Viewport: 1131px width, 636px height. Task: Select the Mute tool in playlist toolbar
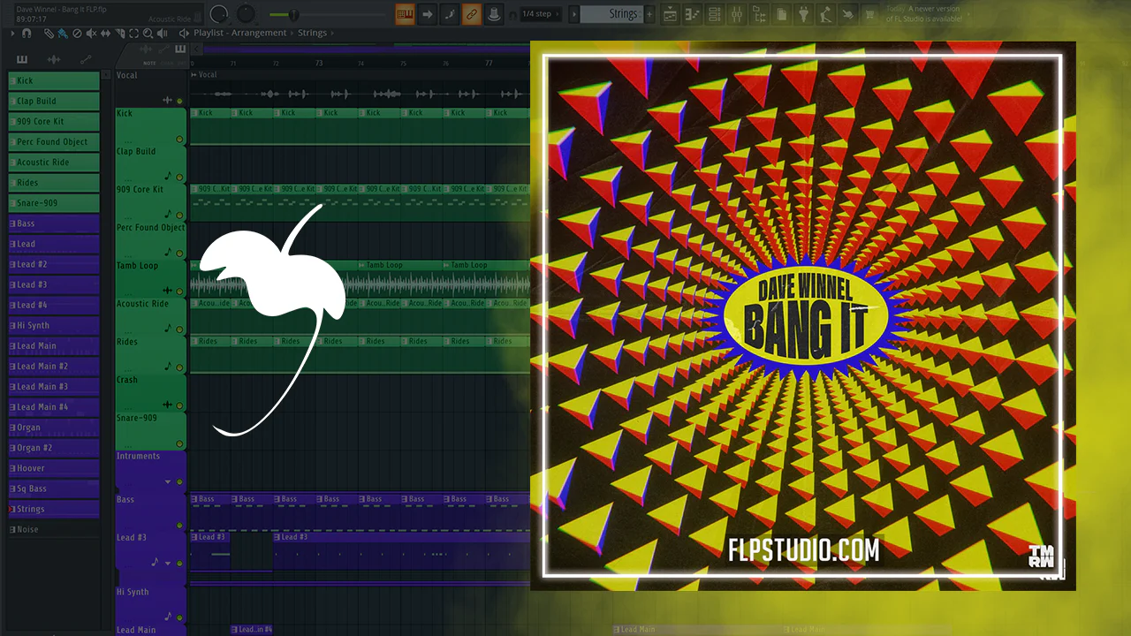(x=91, y=34)
